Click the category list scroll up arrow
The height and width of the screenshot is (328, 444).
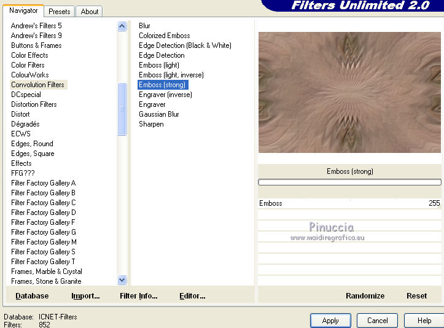[122, 26]
